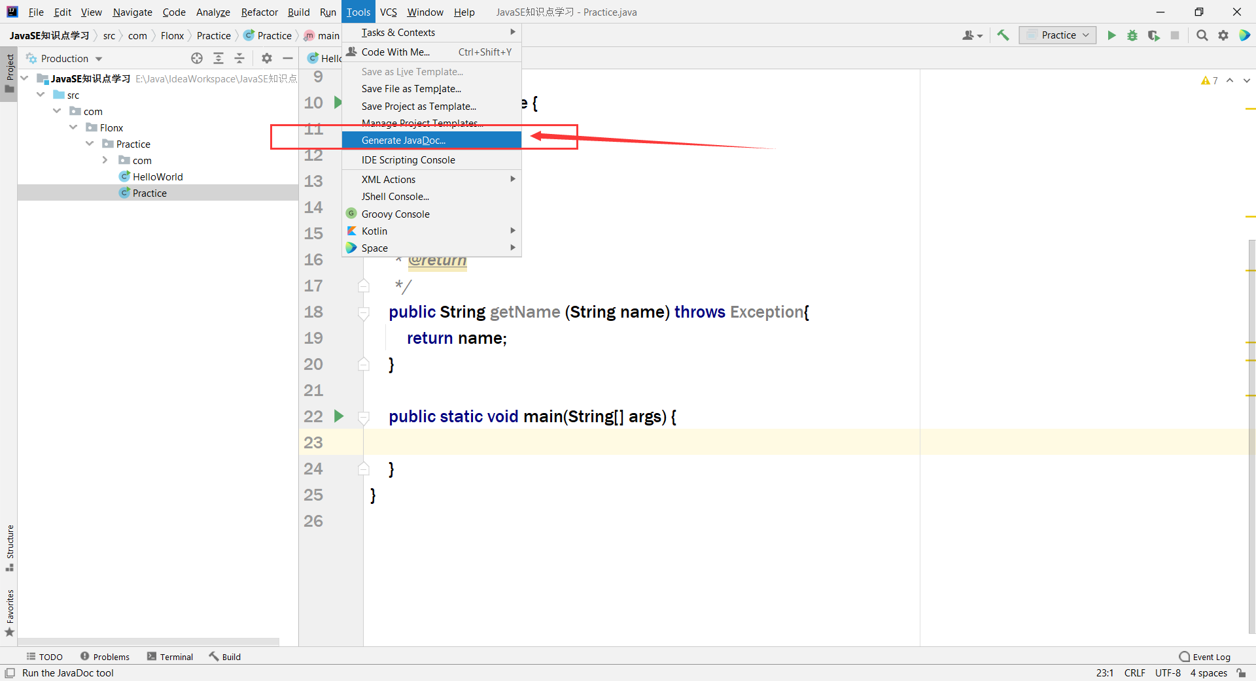The width and height of the screenshot is (1256, 681).
Task: Click Code With Me... menu item
Action: pyautogui.click(x=432, y=52)
